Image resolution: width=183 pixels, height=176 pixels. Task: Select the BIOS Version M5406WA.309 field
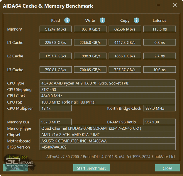(x=107, y=147)
